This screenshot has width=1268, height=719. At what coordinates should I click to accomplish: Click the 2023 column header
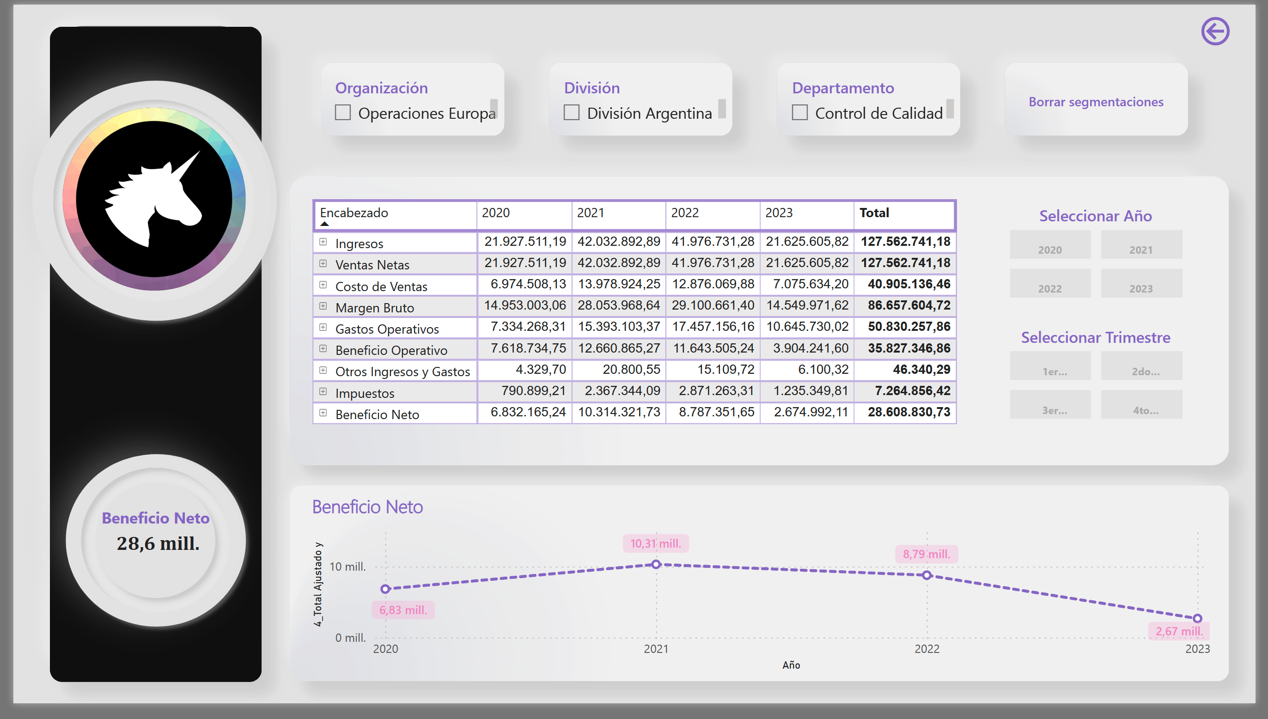(779, 213)
